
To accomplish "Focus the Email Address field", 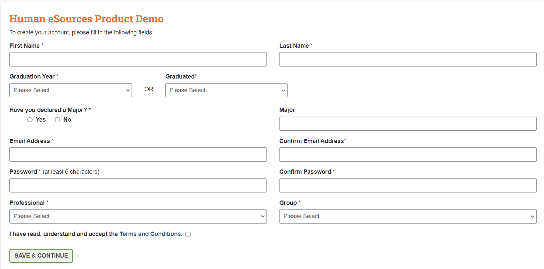I will (x=138, y=154).
